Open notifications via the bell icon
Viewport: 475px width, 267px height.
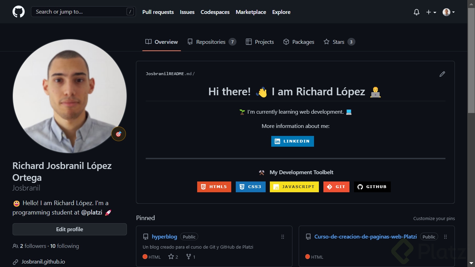[x=416, y=12]
